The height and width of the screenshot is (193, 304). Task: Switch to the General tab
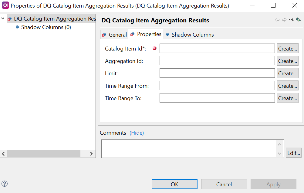coord(117,34)
